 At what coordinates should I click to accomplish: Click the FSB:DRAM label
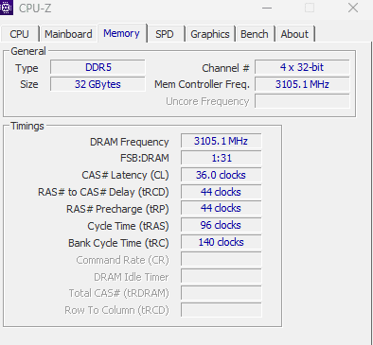(x=145, y=158)
